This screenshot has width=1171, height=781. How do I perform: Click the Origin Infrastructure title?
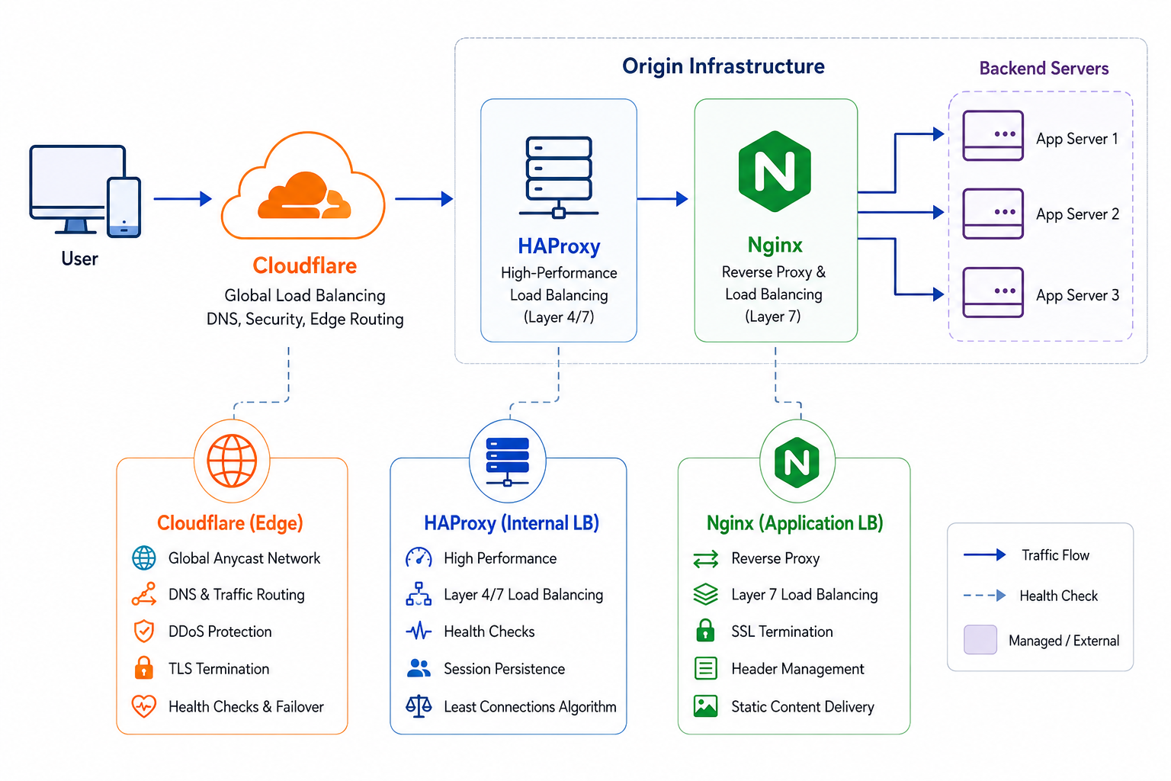[723, 66]
